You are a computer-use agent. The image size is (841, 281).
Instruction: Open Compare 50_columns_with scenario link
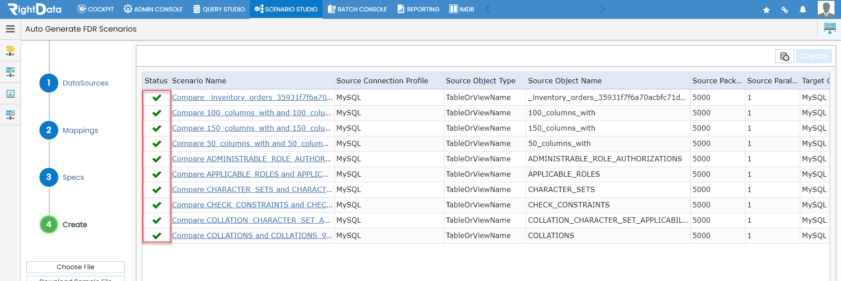(x=250, y=143)
